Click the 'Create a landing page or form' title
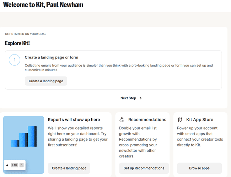The width and height of the screenshot is (231, 177). click(52, 57)
